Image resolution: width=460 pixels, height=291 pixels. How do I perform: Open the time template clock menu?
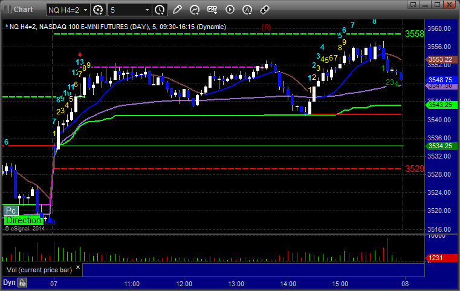(x=160, y=10)
